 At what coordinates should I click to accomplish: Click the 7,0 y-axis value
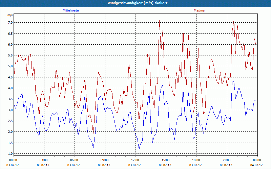11,23
